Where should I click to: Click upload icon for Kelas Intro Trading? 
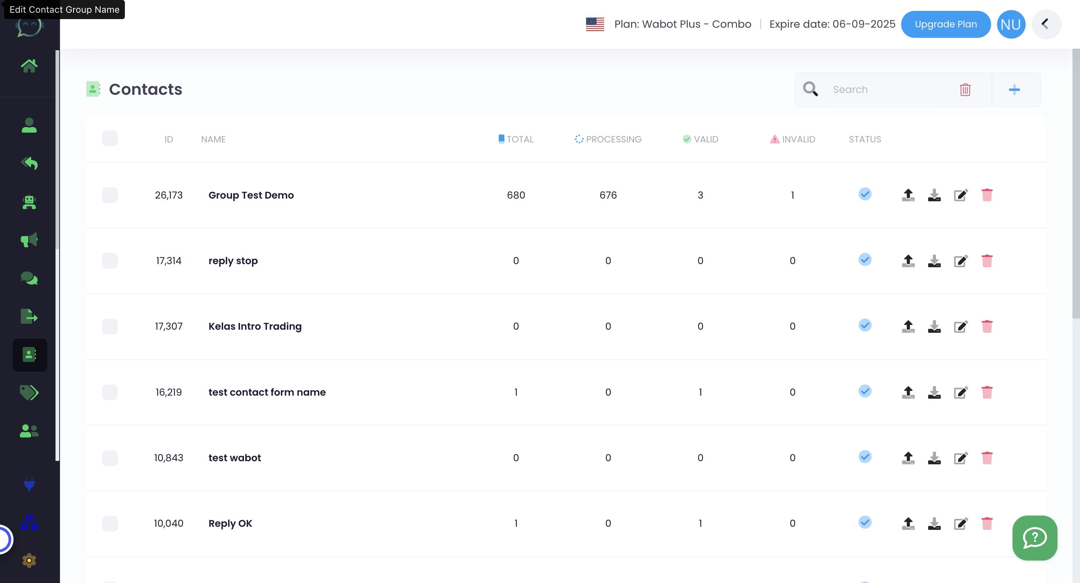(x=908, y=326)
